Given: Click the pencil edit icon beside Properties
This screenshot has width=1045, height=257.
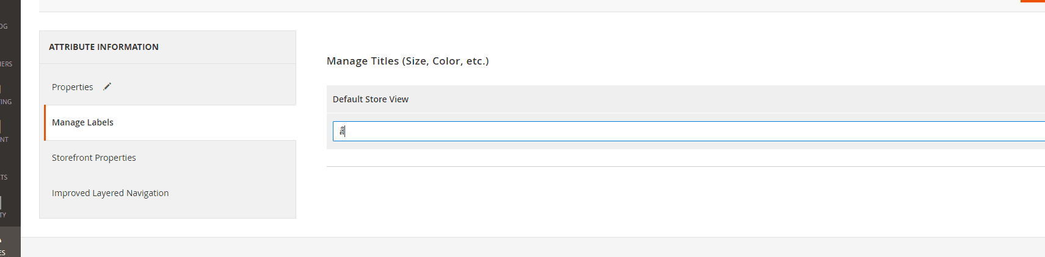Looking at the screenshot, I should (x=107, y=86).
